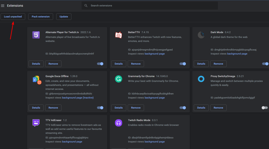Remove Grammarly for Chrome extension
Image resolution: width=269 pixels, height=149 pixels.
coord(136,108)
